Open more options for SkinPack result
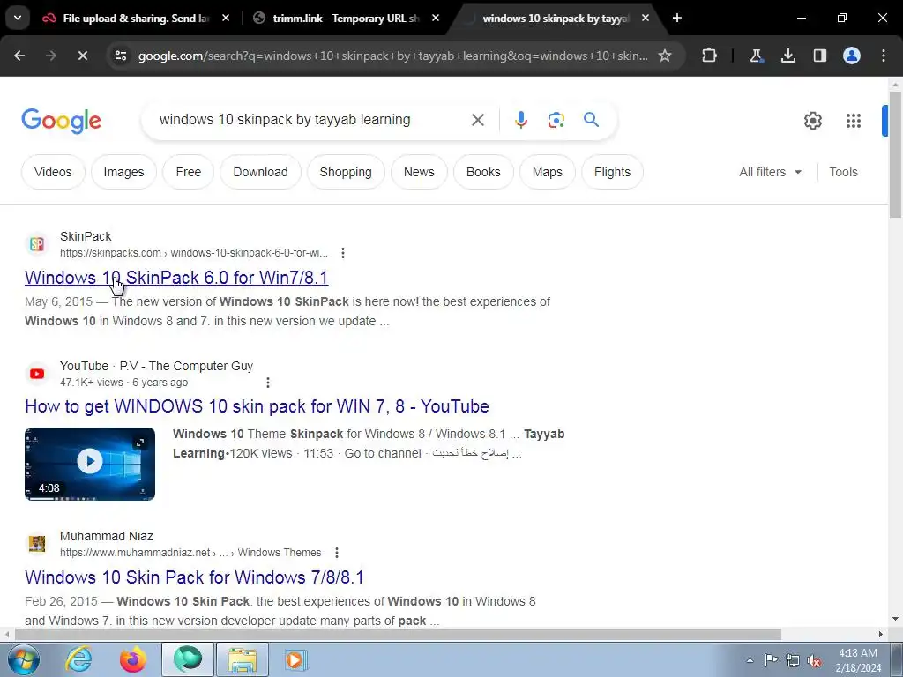 pyautogui.click(x=343, y=253)
